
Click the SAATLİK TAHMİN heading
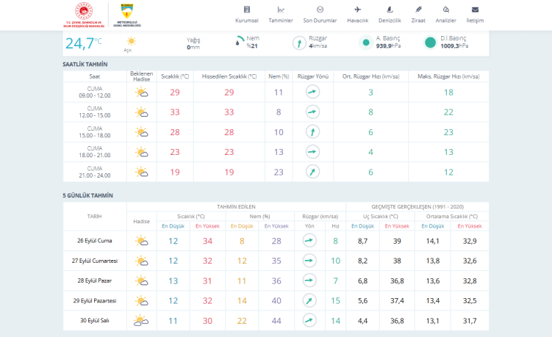pyautogui.click(x=85, y=65)
